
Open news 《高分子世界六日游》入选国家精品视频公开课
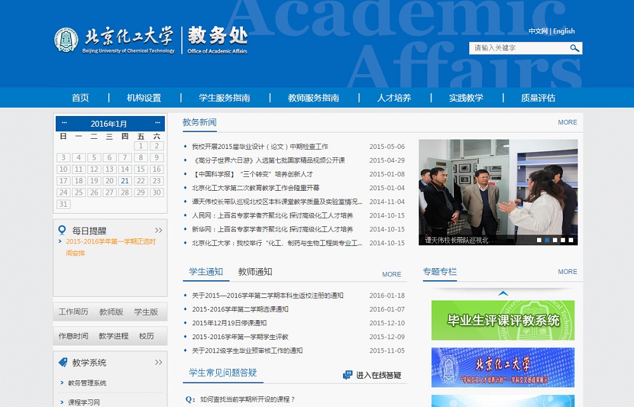(268, 160)
